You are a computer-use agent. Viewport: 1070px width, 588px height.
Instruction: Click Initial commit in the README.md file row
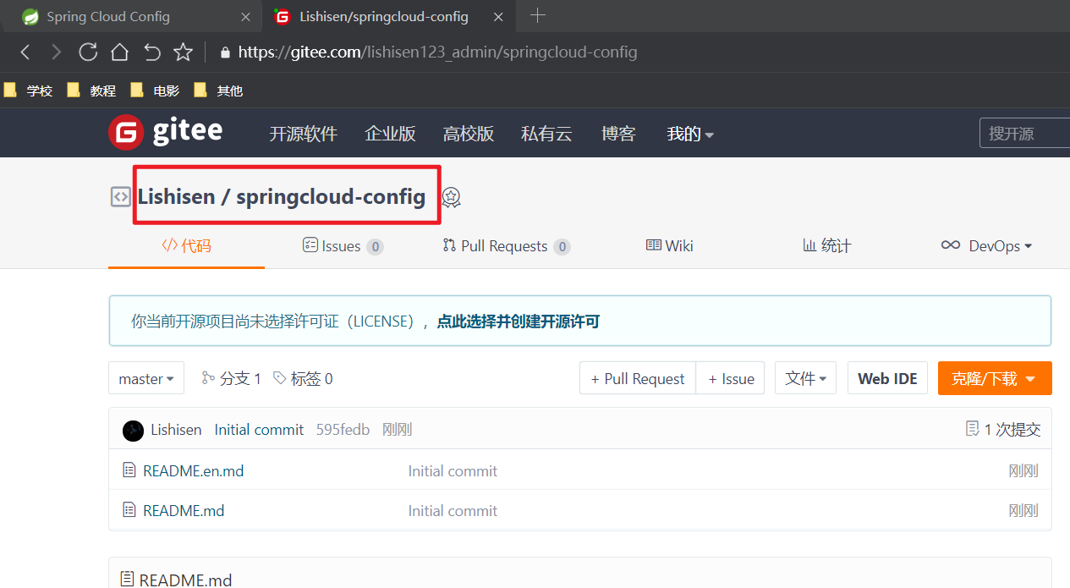coord(453,511)
